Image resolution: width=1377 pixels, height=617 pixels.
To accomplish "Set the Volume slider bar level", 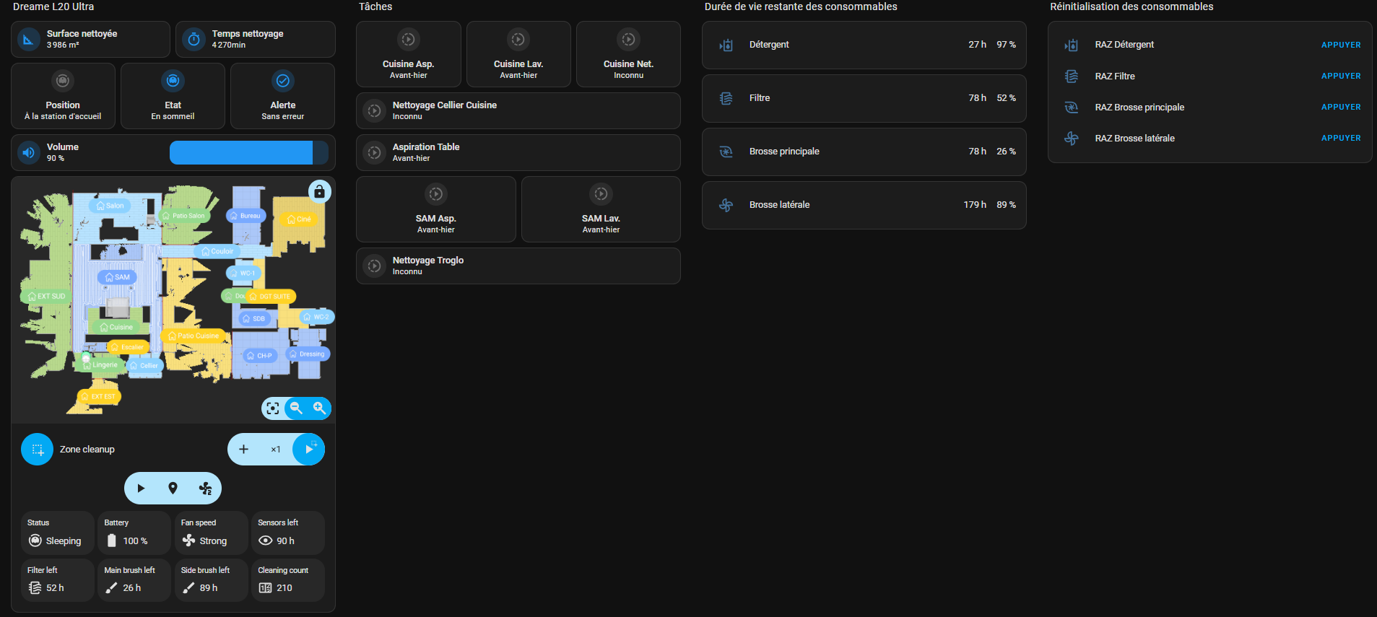I will point(248,152).
